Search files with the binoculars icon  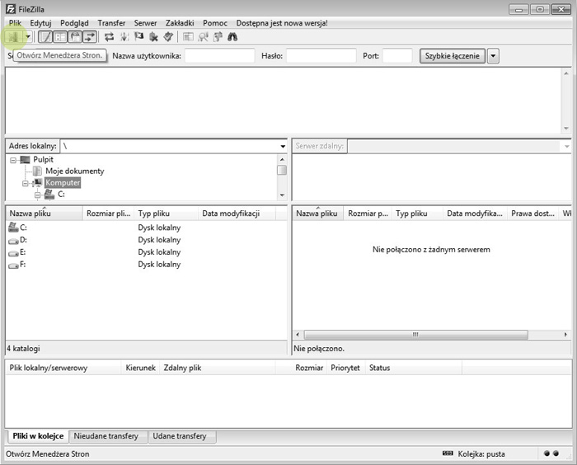232,37
